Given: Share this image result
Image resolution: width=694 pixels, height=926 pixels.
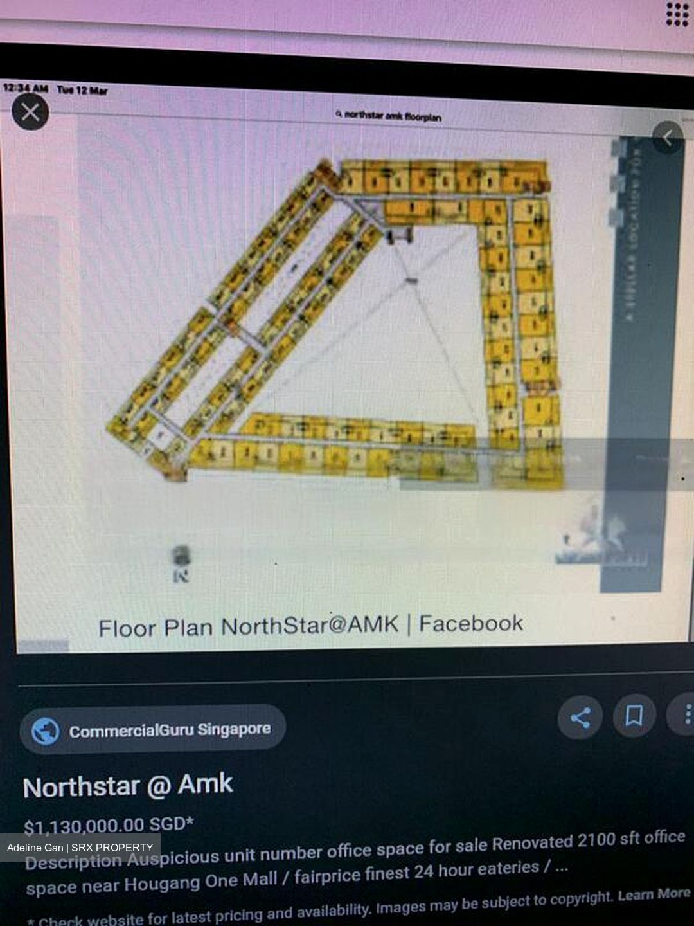Looking at the screenshot, I should [x=580, y=717].
